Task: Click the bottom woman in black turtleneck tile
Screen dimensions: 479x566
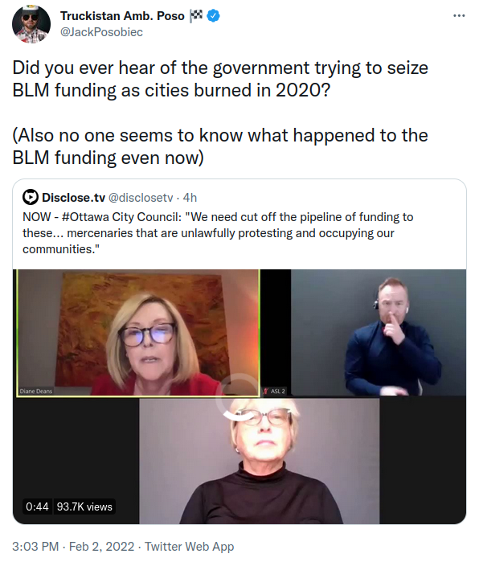Action: (x=259, y=461)
